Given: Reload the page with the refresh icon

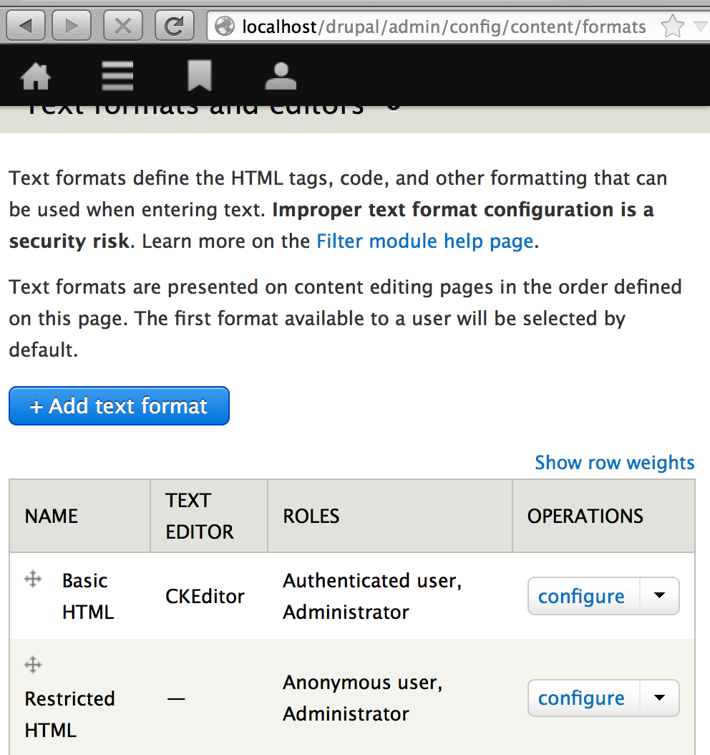Looking at the screenshot, I should (x=175, y=26).
